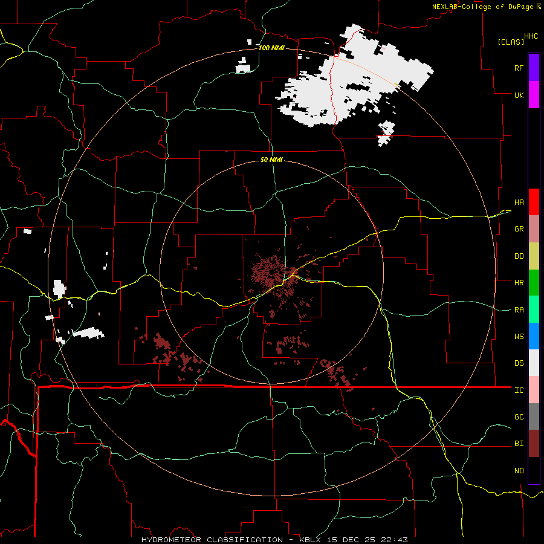The width and height of the screenshot is (544, 544).
Task: Click the ND legend label
Action: pyautogui.click(x=519, y=471)
